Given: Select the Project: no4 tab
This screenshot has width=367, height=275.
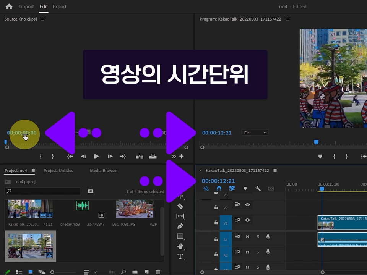Looking at the screenshot, I should 16,170.
